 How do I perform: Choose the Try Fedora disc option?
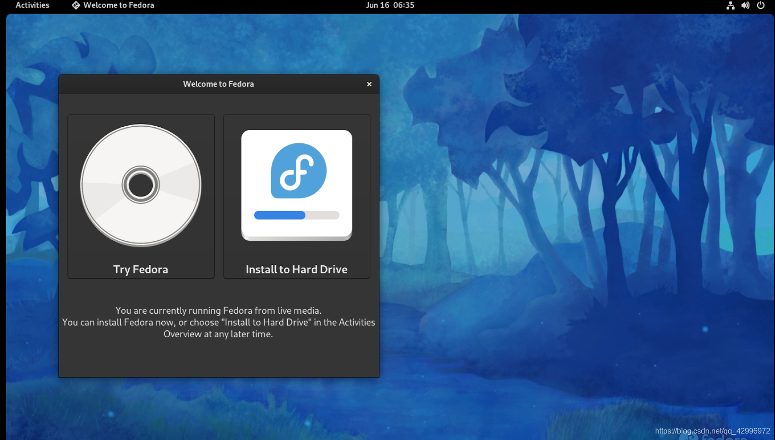[141, 196]
